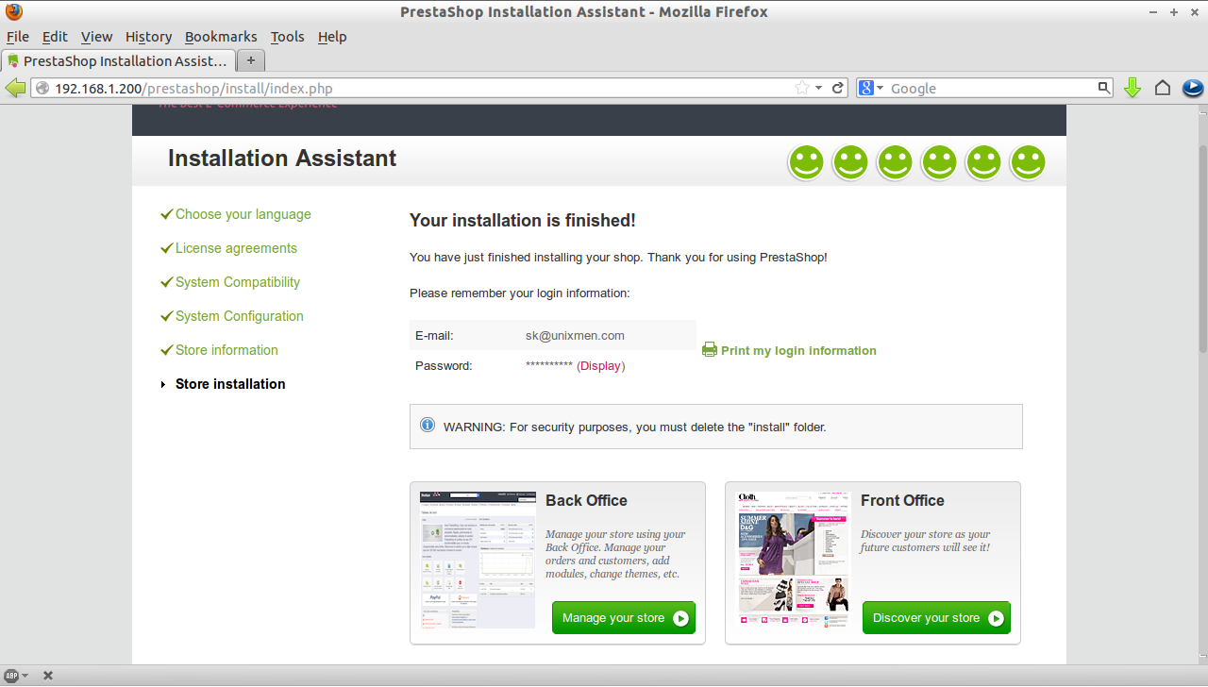The image size is (1208, 687).
Task: Click Print my login information link
Action: [798, 350]
